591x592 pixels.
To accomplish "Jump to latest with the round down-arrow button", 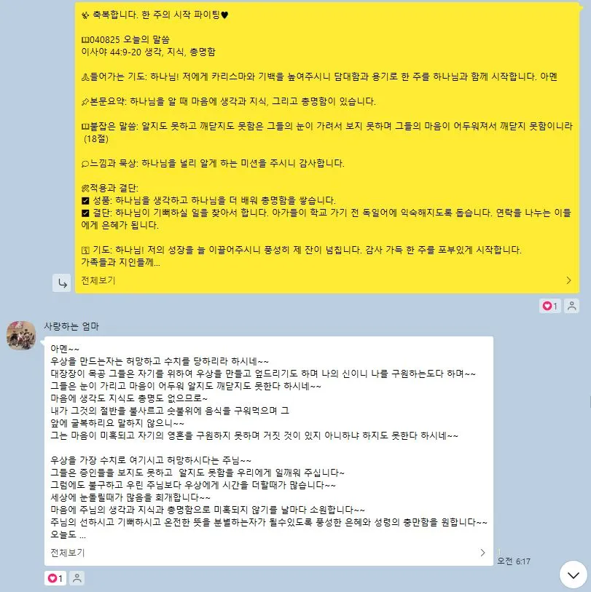I will tap(574, 575).
